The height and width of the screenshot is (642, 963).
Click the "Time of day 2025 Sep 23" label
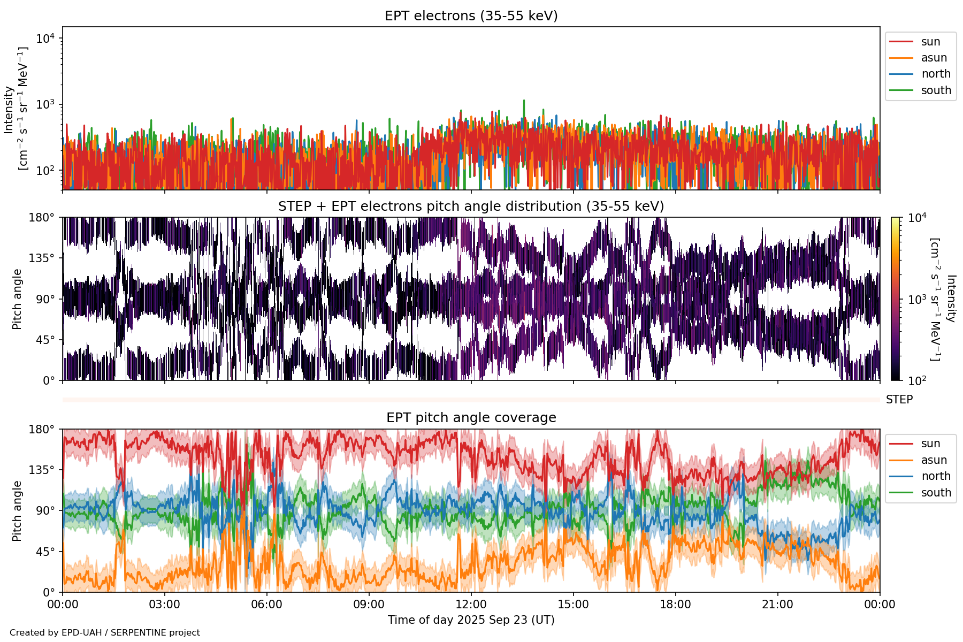(471, 620)
